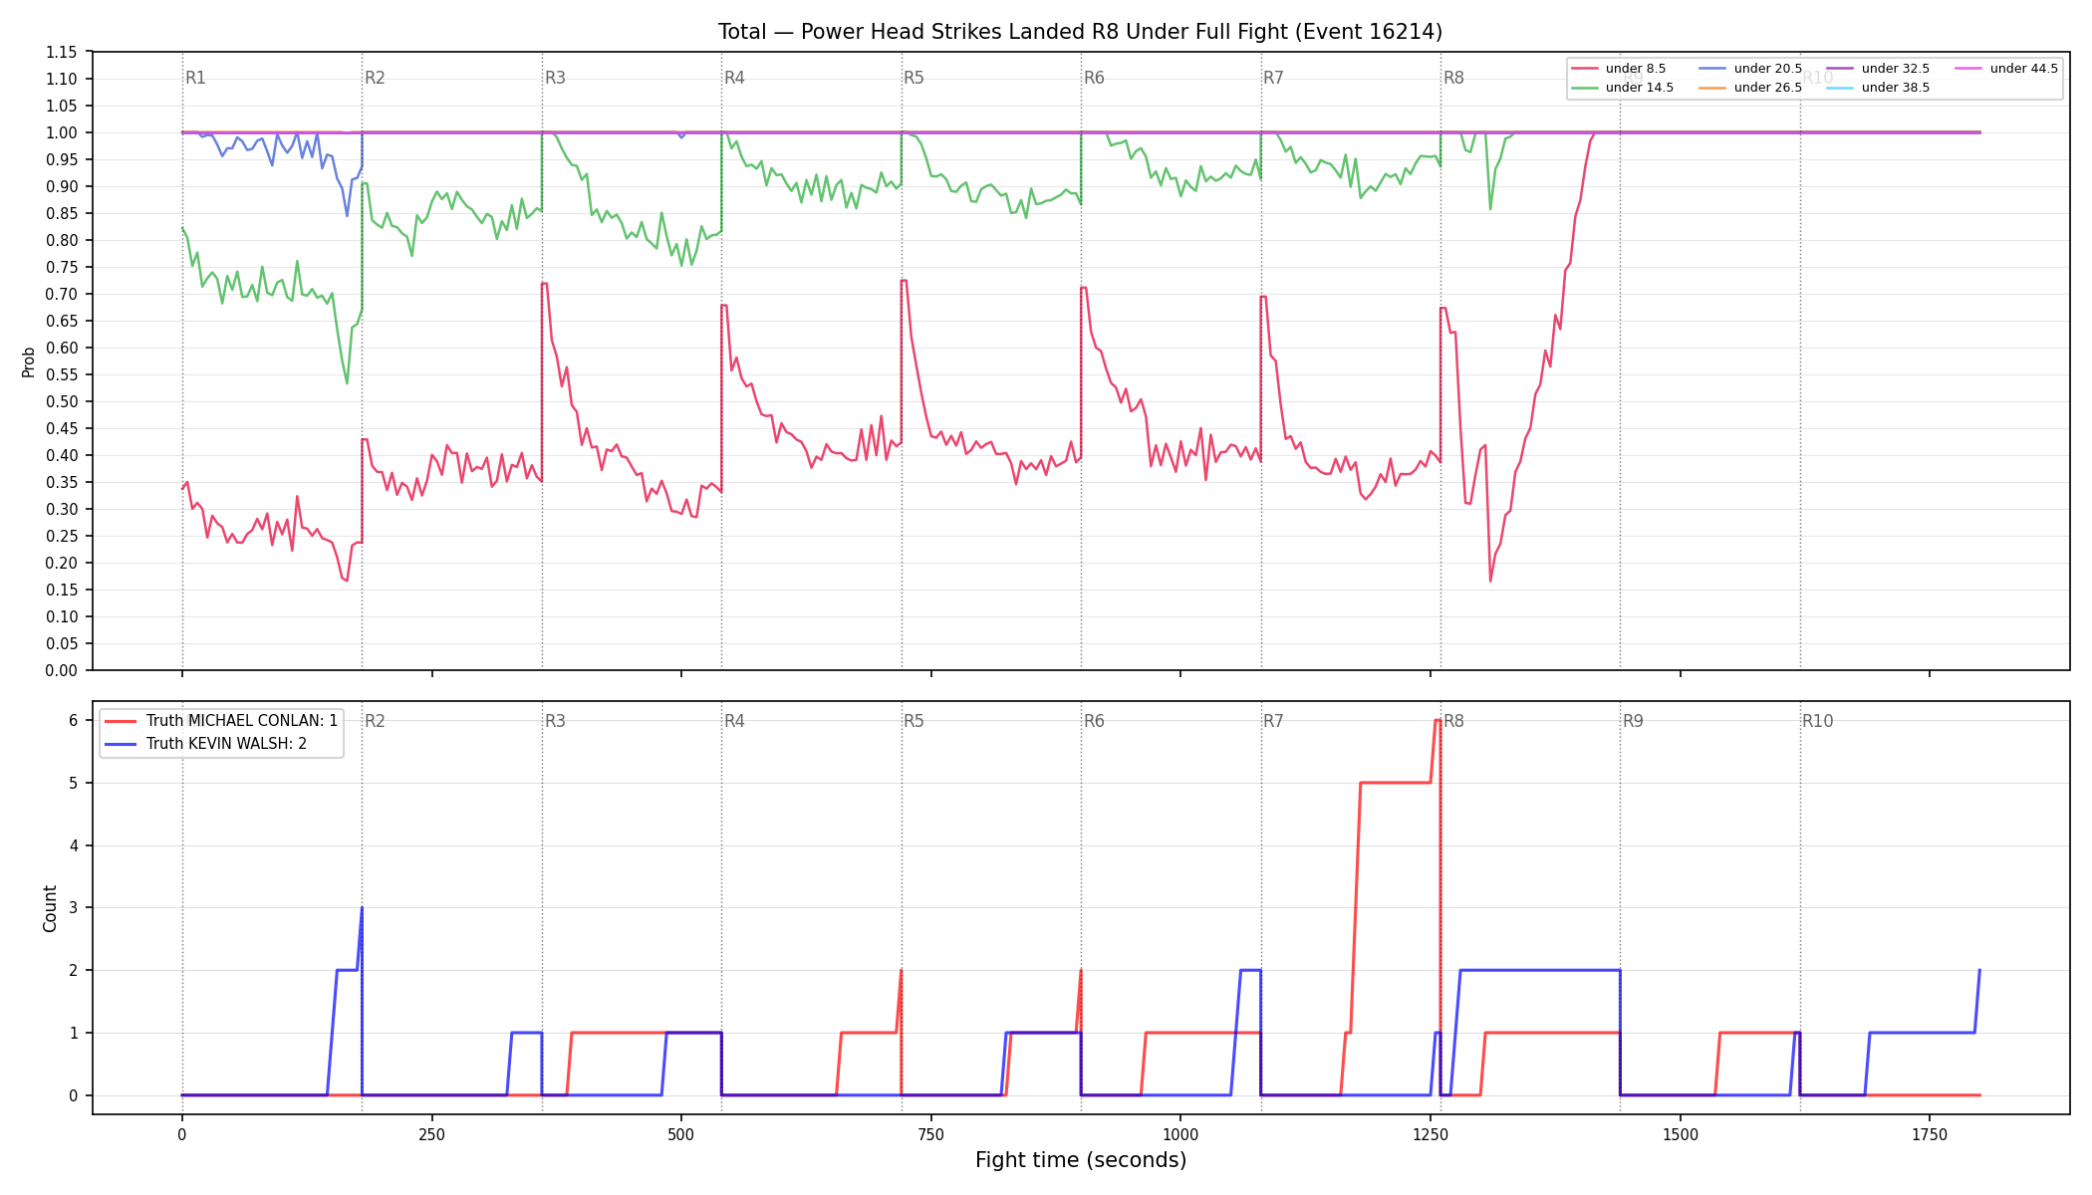
Task: Click the 3 tick on the Count axis
Action: click(x=73, y=907)
